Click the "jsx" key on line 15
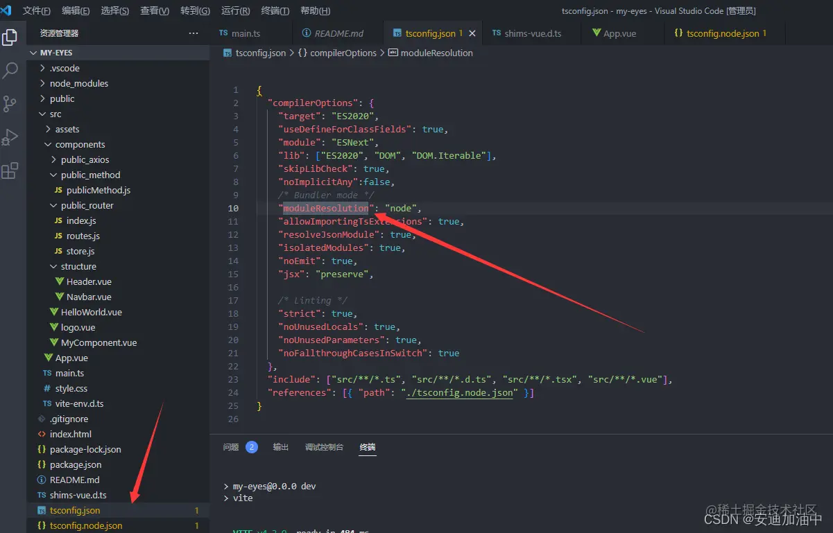 pos(291,274)
